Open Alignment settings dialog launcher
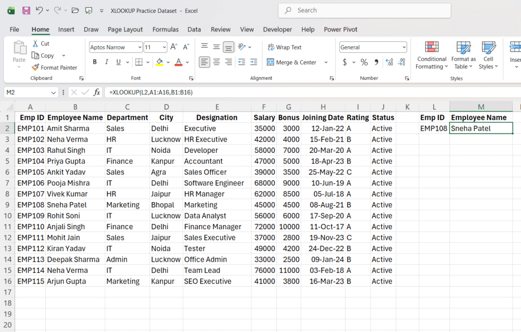Screen dimensions: 521x332 pyautogui.click(x=332, y=78)
